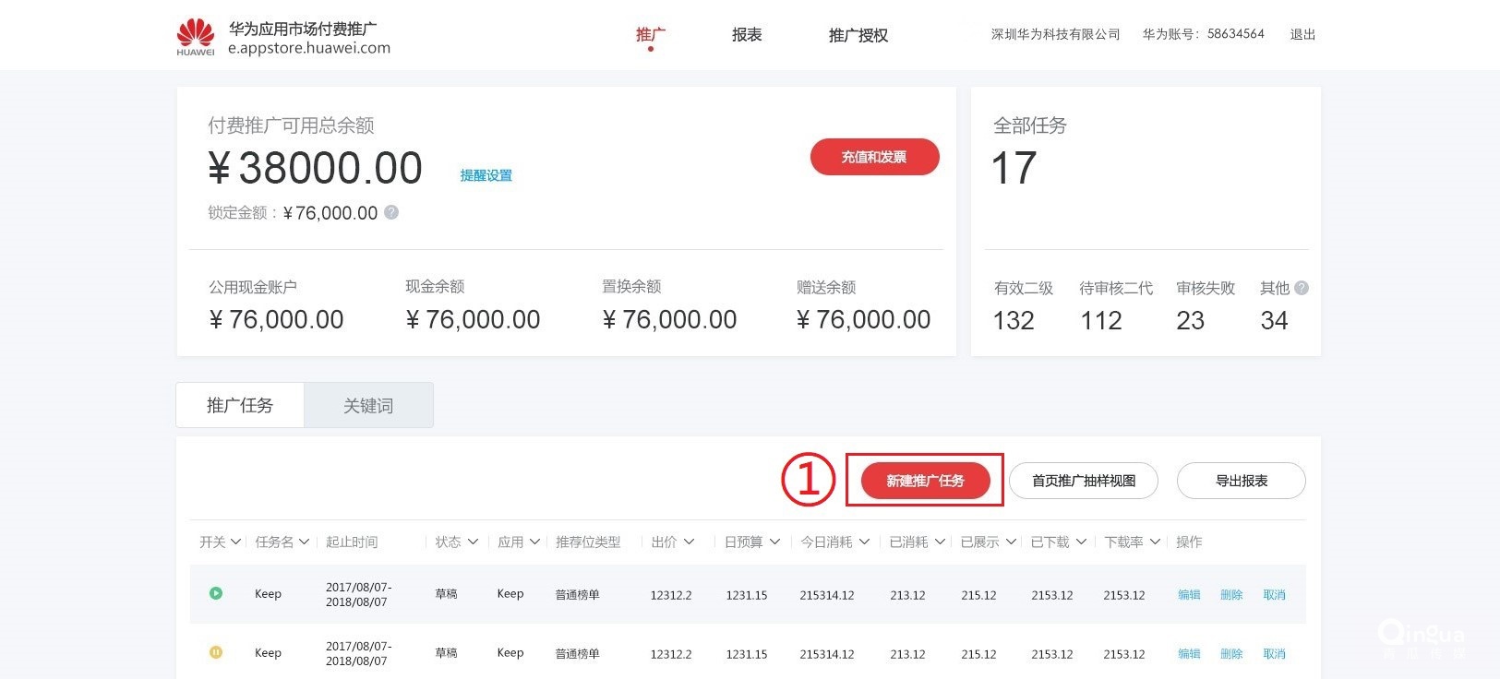1500x679 pixels.
Task: Click the 新建推广任务 button
Action: (x=925, y=481)
